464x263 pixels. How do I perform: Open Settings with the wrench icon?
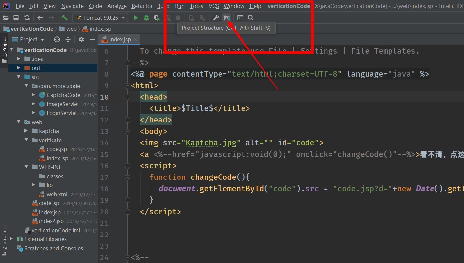coord(216,18)
